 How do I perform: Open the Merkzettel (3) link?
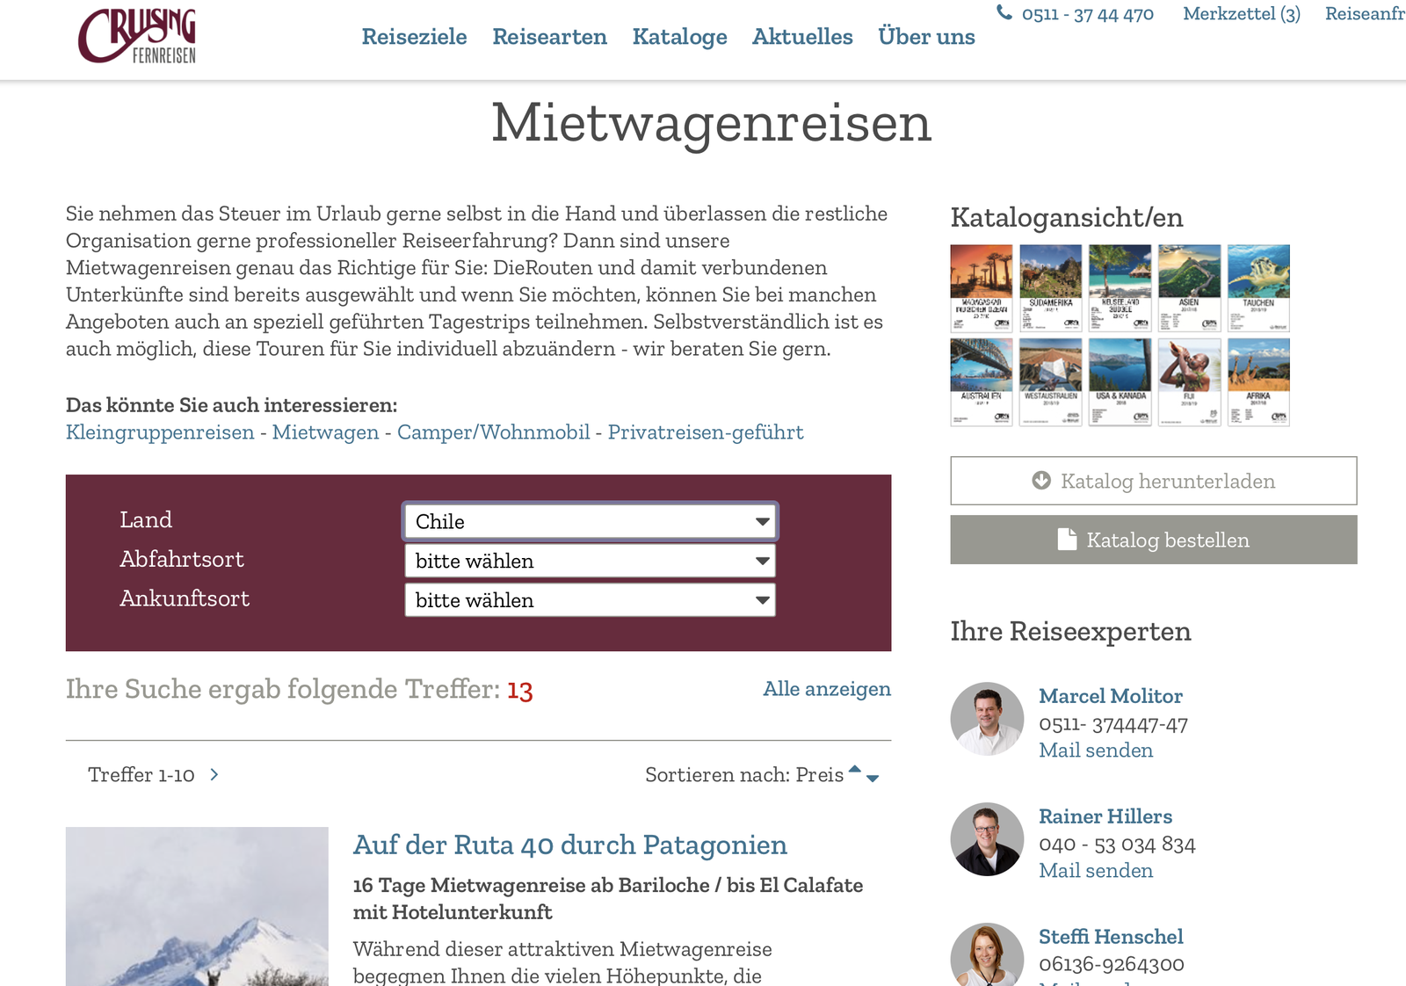pos(1241,14)
